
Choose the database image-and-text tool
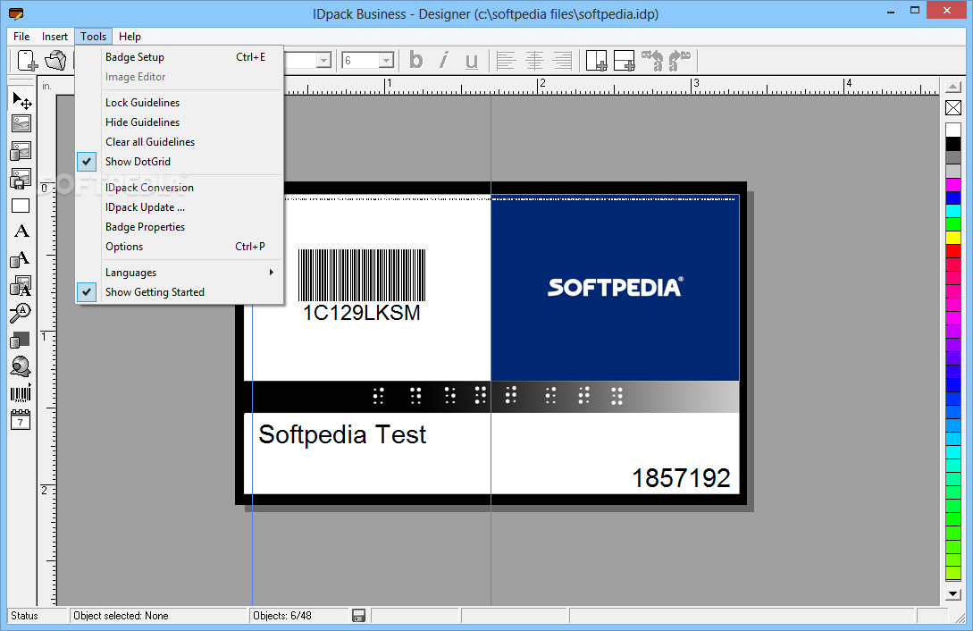pyautogui.click(x=21, y=286)
